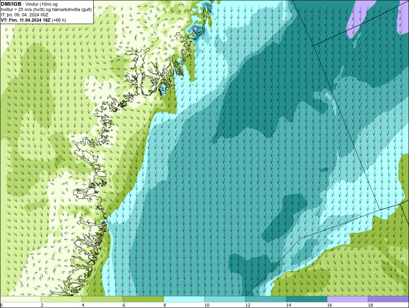Click the '(+66 h)' forecast offset text

tap(59, 20)
